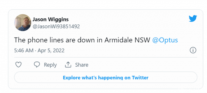Image resolution: width=207 pixels, height=93 pixels.
Task: Click the share arrow icon
Action: coord(68,64)
